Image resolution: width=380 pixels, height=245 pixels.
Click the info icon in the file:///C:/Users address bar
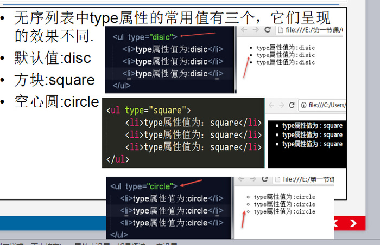pyautogui.click(x=305, y=105)
